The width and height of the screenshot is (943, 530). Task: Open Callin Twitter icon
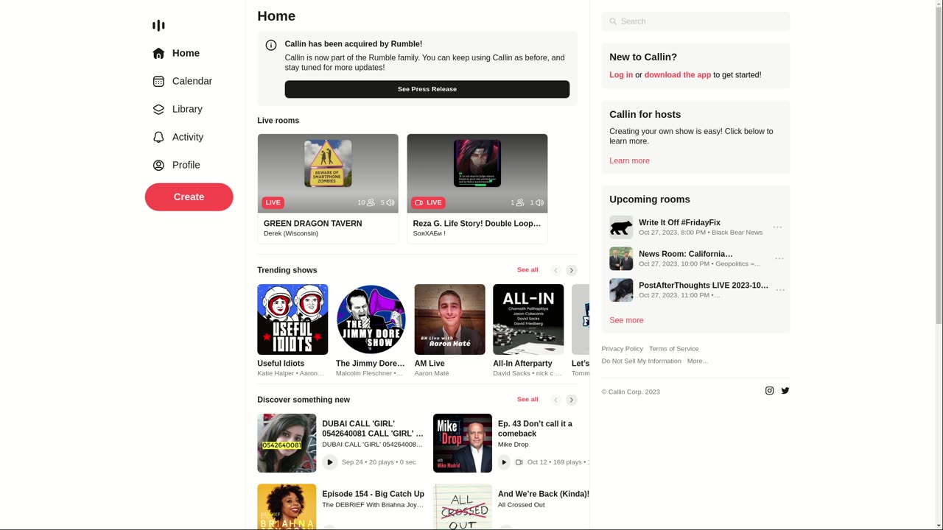(785, 391)
